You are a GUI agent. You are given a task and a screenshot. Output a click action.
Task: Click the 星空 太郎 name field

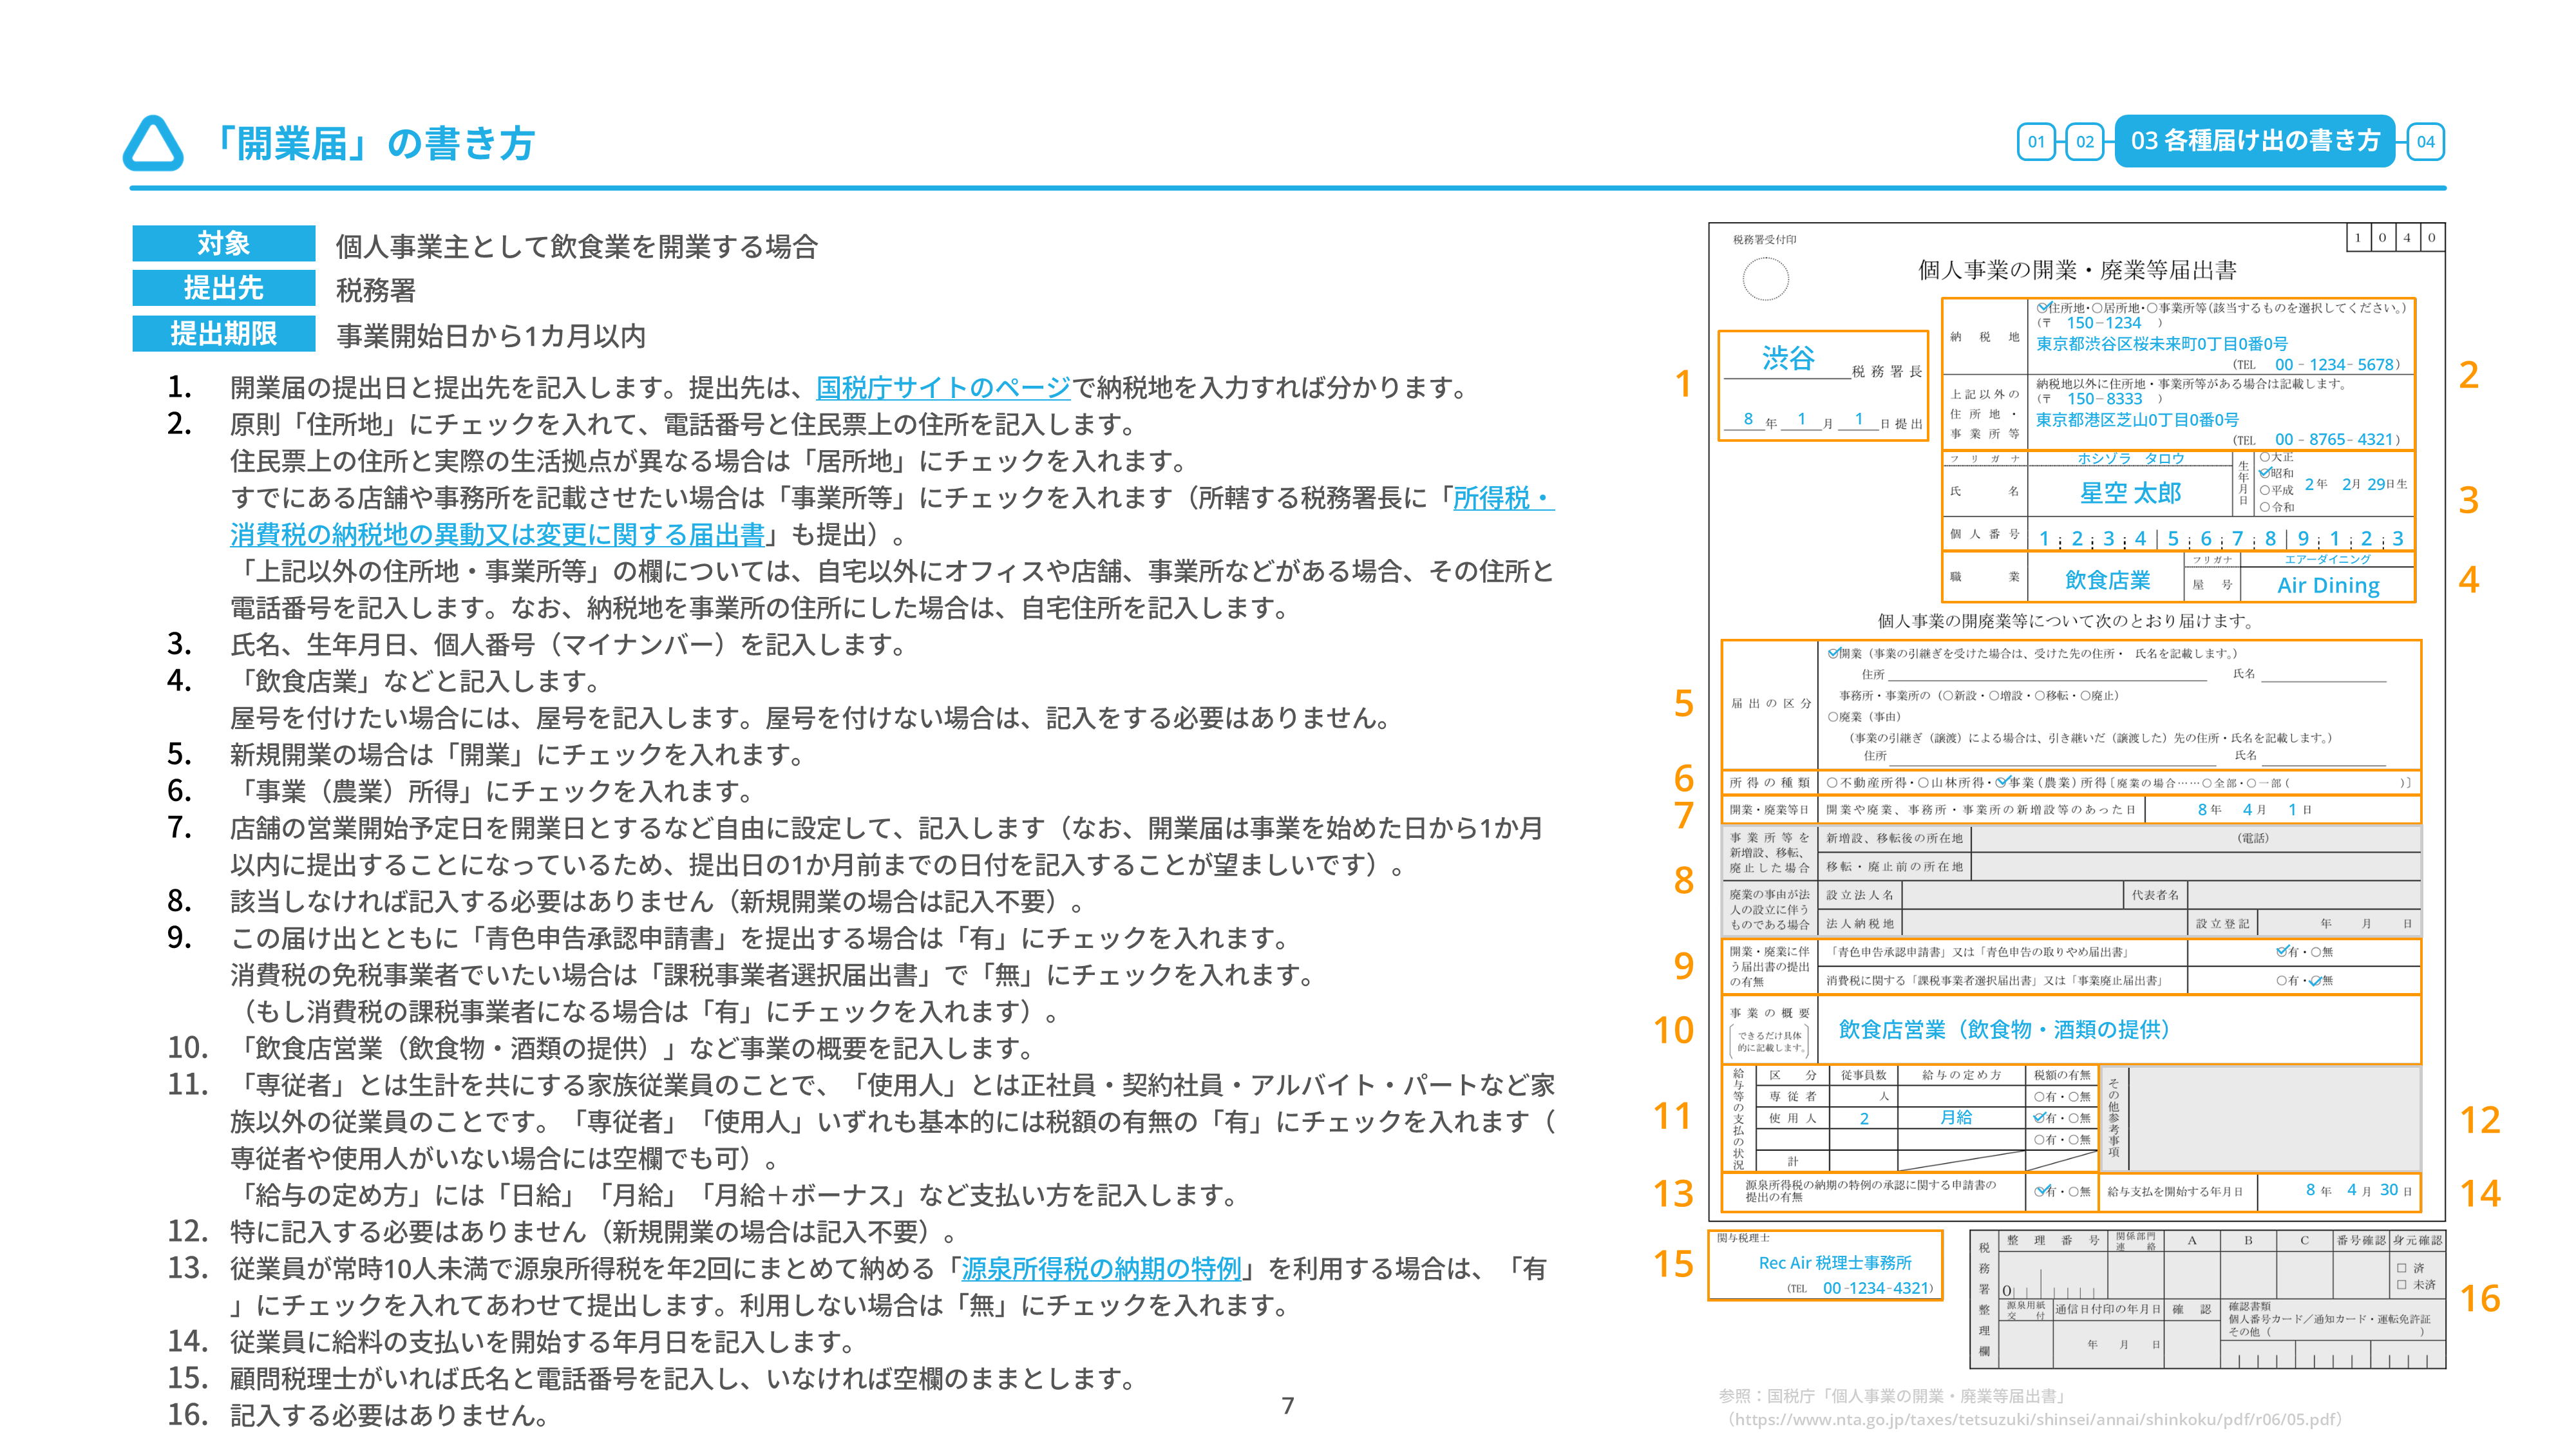pos(2130,493)
